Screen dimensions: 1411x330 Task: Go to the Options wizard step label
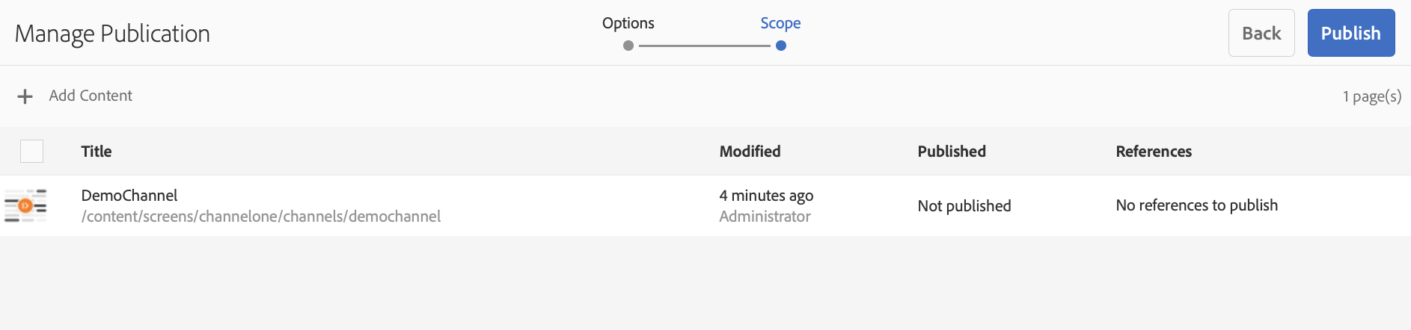(628, 23)
